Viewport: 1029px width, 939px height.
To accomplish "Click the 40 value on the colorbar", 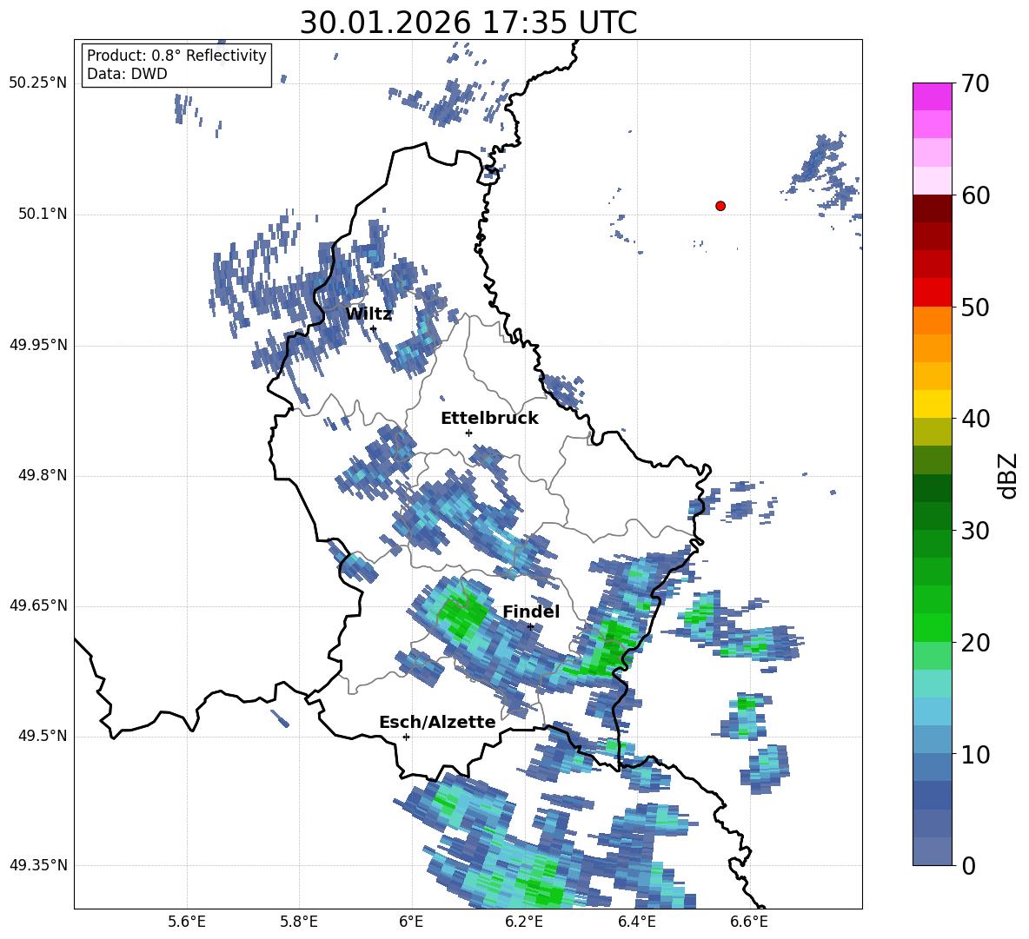I will click(x=974, y=419).
